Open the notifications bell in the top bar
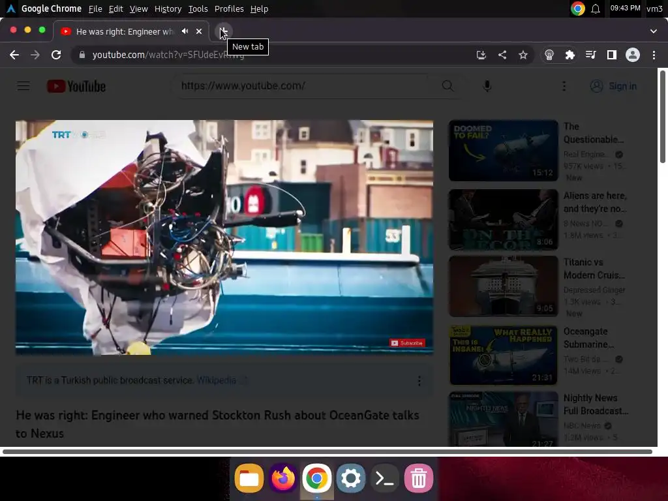Image resolution: width=668 pixels, height=501 pixels. click(x=596, y=8)
